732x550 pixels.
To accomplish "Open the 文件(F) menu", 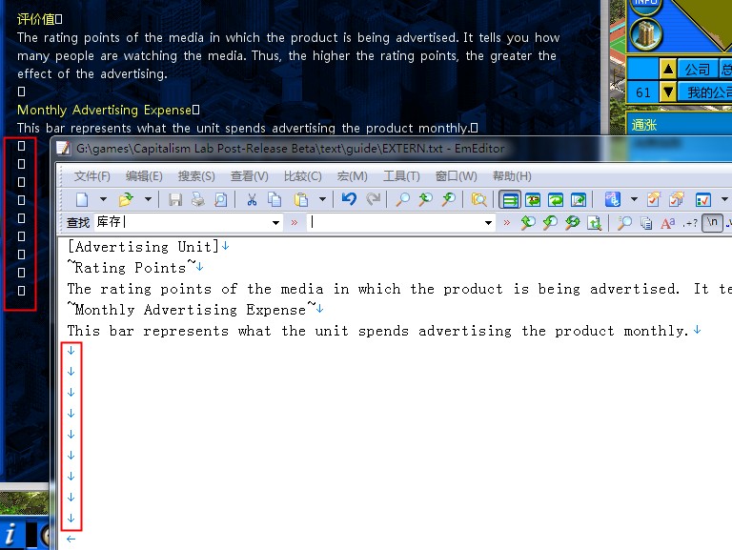I will point(91,176).
